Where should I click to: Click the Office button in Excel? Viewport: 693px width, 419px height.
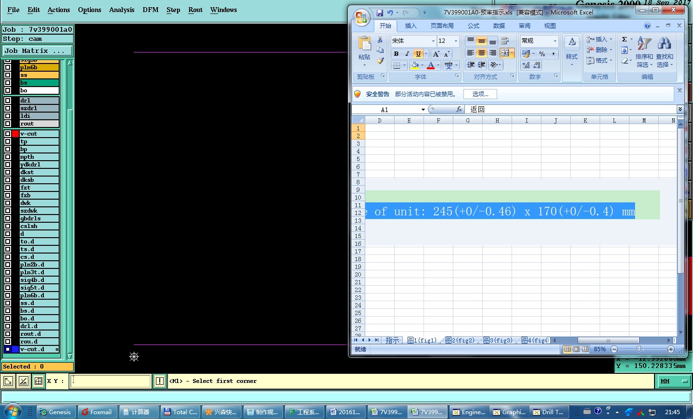(x=361, y=17)
